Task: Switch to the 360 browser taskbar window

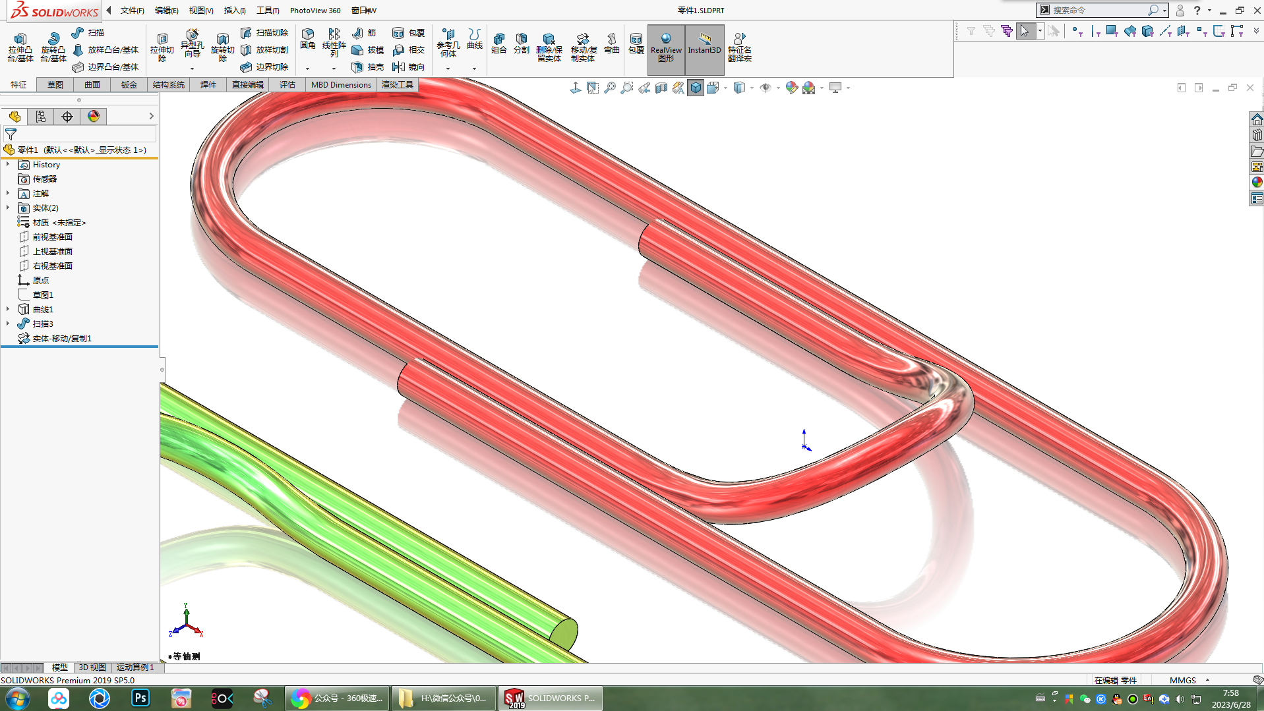Action: 338,698
